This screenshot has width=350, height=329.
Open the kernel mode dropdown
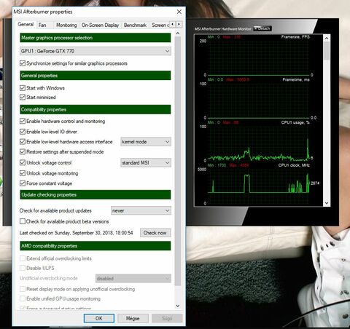[146, 142]
